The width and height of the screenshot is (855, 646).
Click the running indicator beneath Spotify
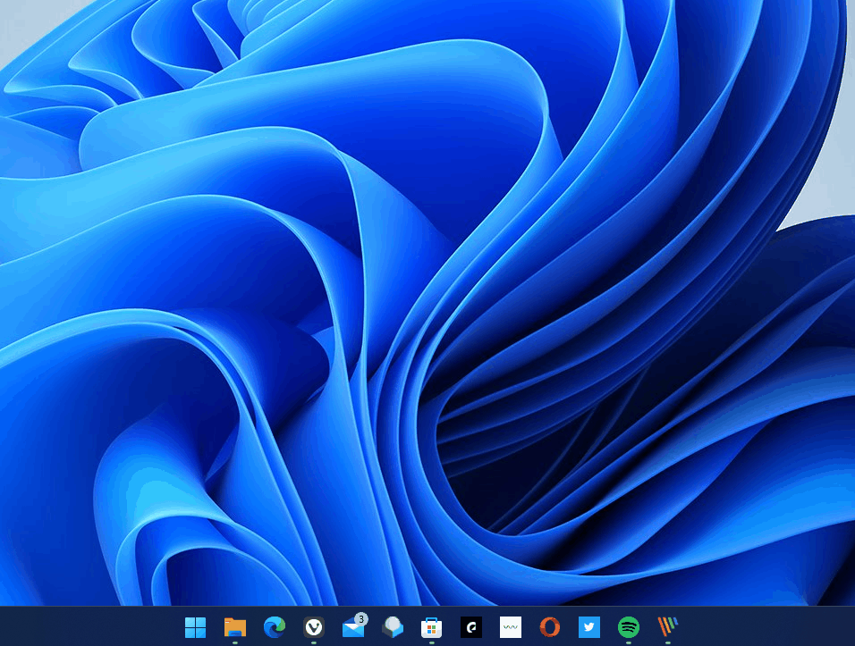[x=629, y=642]
